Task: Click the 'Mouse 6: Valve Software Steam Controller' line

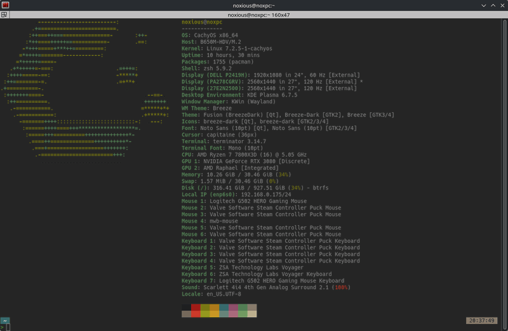Action: click(x=261, y=234)
